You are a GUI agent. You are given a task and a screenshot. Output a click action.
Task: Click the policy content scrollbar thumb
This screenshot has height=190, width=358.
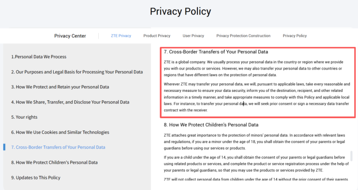click(351, 156)
